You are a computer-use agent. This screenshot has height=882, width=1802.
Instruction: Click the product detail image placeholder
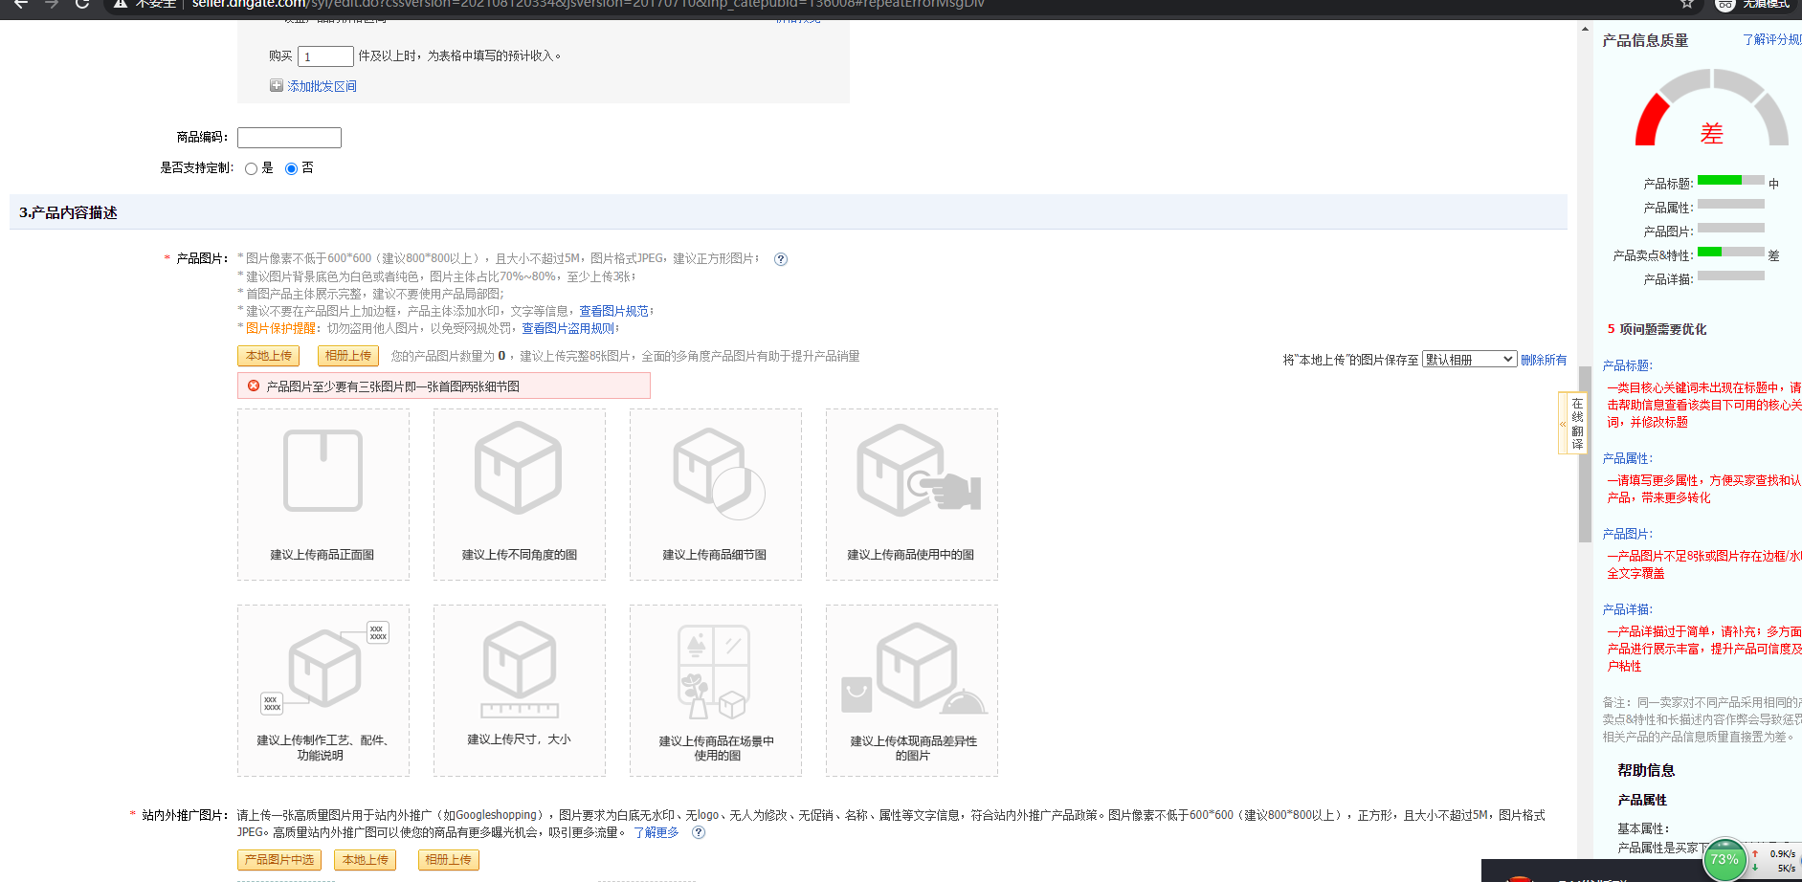[715, 495]
